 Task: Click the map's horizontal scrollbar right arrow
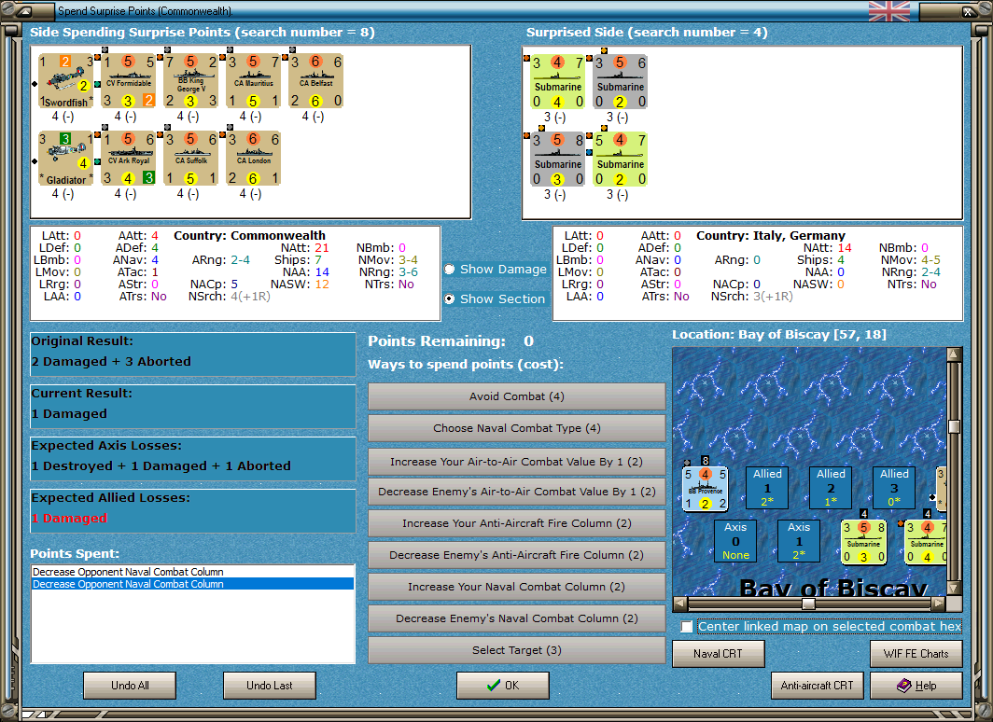pyautogui.click(x=939, y=604)
